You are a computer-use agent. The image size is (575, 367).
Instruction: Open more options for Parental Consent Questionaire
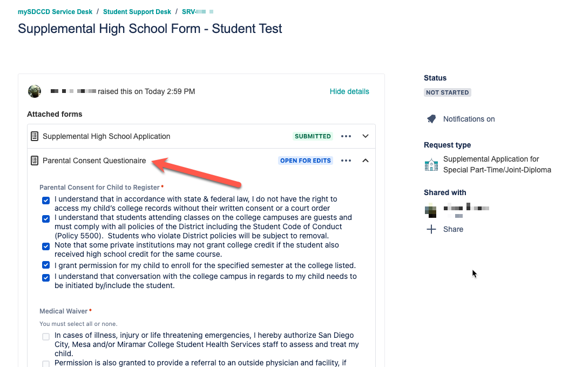click(346, 161)
